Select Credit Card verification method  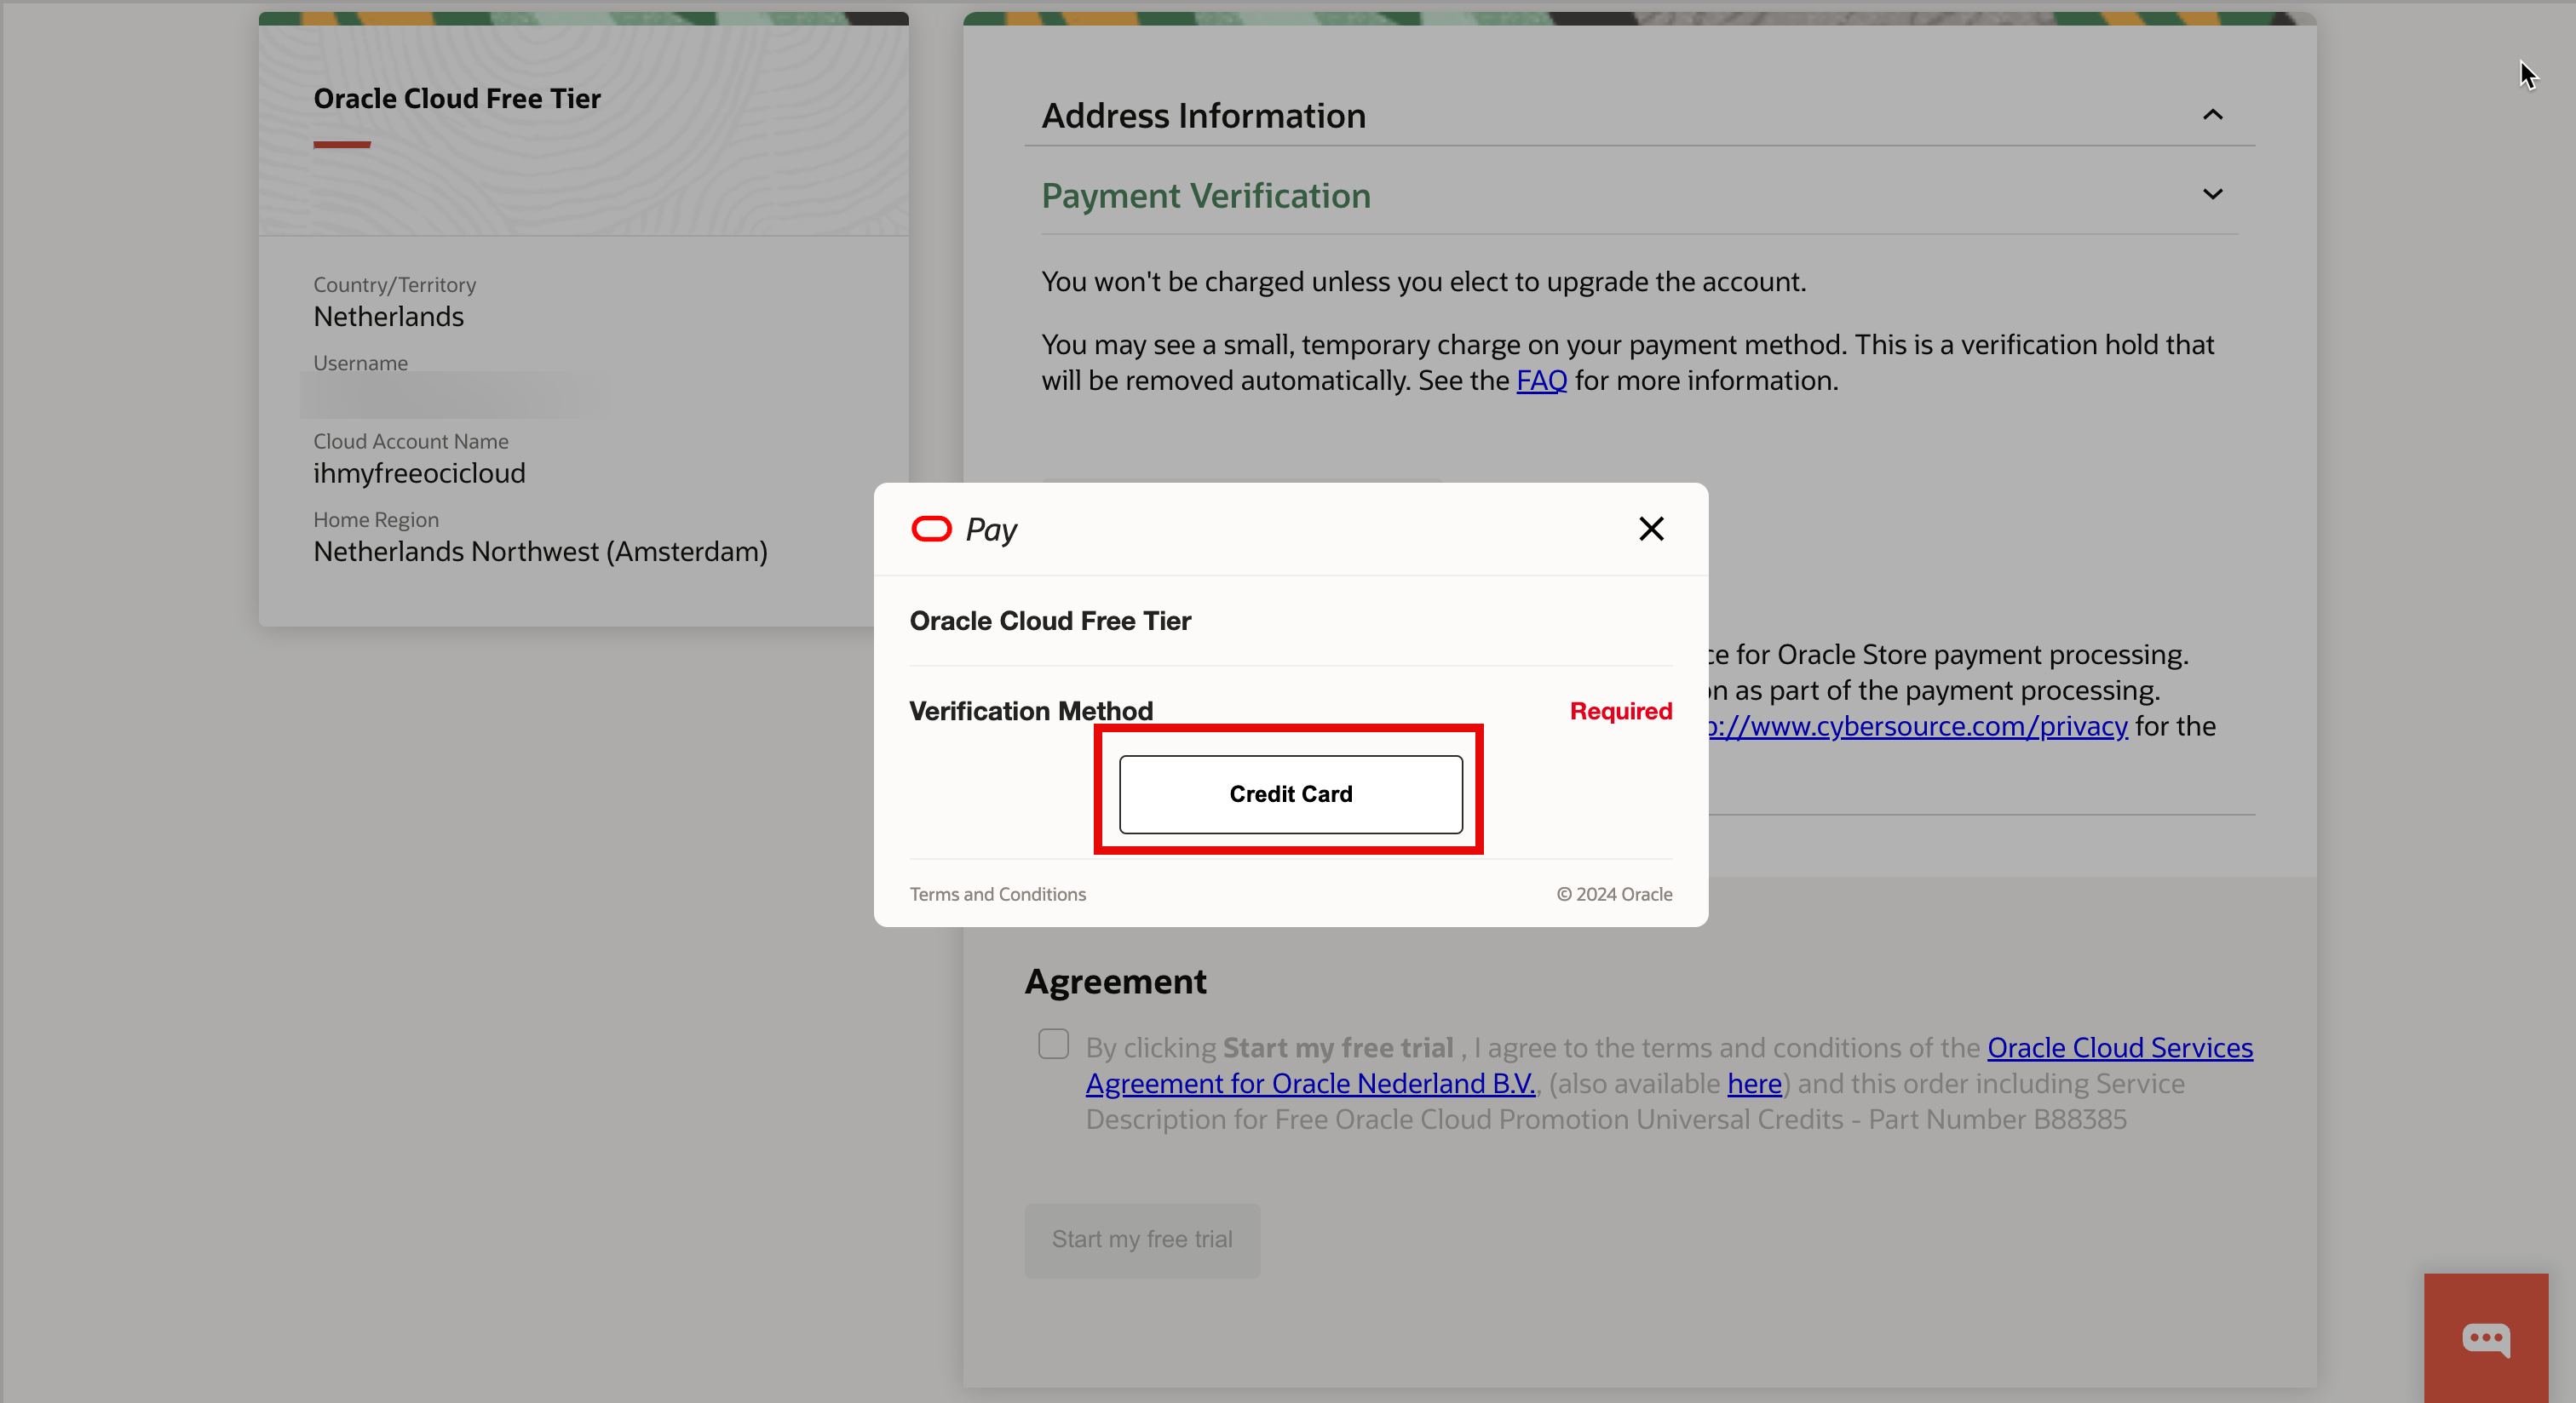pyautogui.click(x=1290, y=794)
